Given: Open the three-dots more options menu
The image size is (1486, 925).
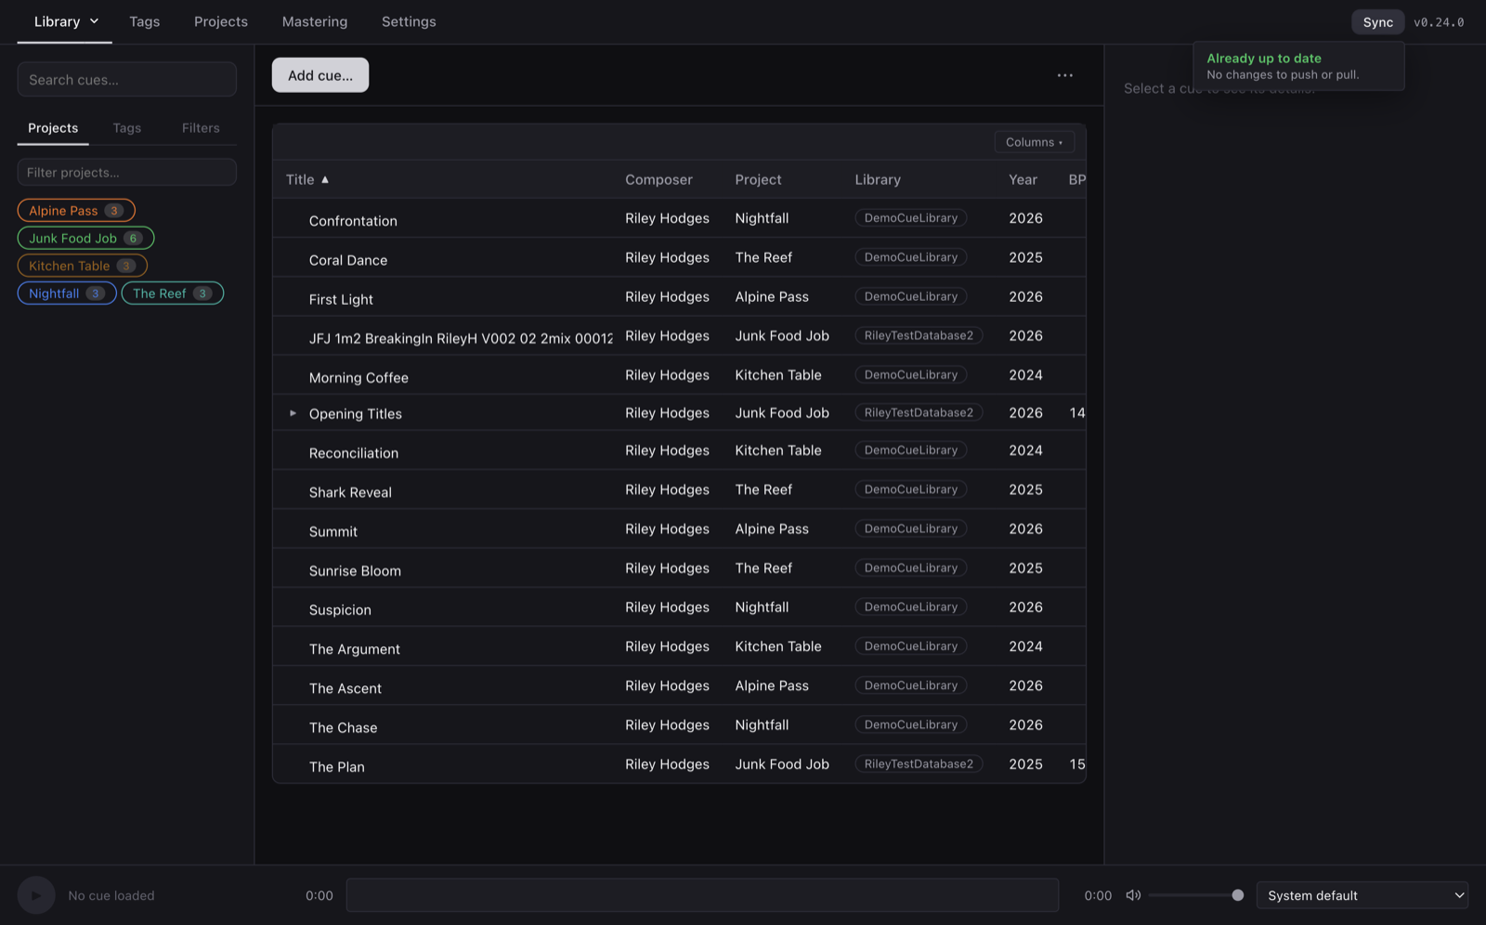Looking at the screenshot, I should 1065,75.
